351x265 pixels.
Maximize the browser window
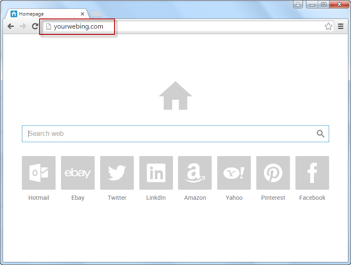coord(324,4)
